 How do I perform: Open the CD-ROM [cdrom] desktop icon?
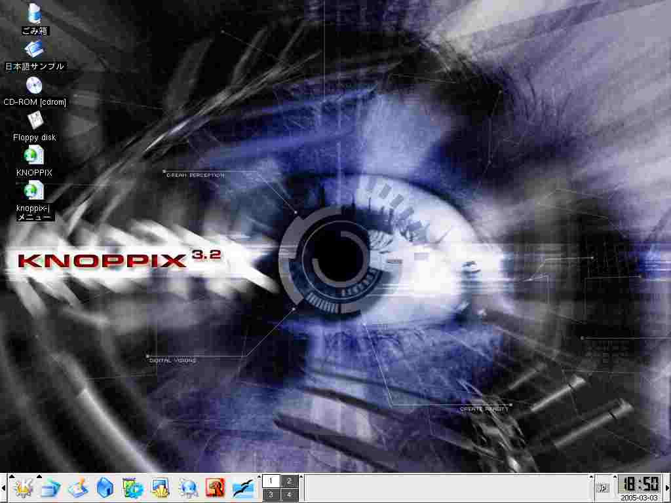34,85
